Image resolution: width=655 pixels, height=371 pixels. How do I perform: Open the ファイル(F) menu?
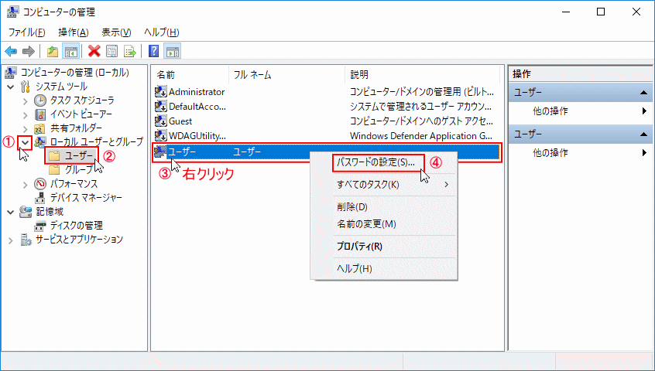coord(27,32)
